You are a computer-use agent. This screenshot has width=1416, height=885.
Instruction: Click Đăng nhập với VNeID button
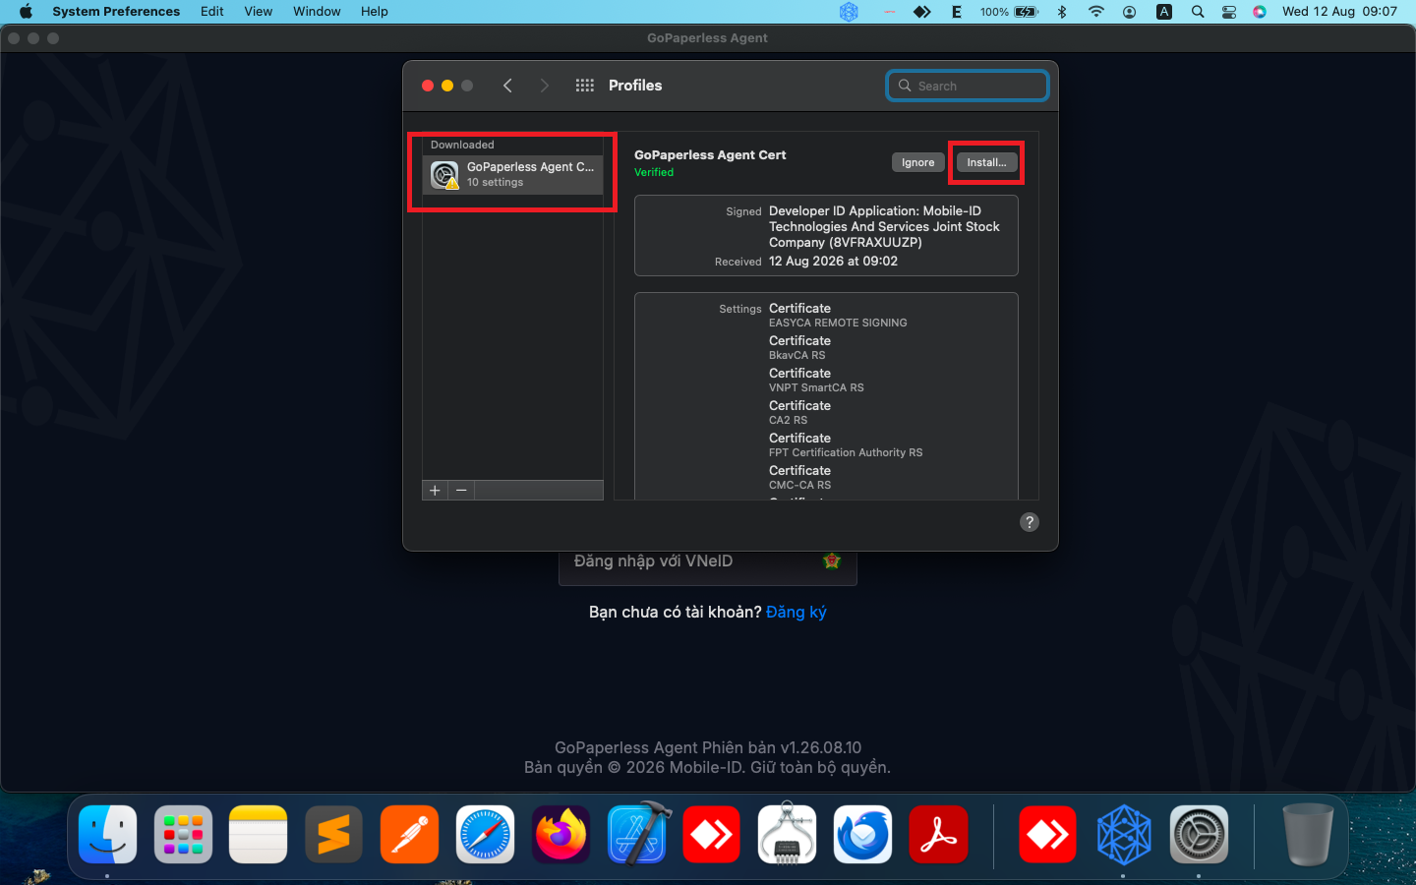click(x=708, y=561)
